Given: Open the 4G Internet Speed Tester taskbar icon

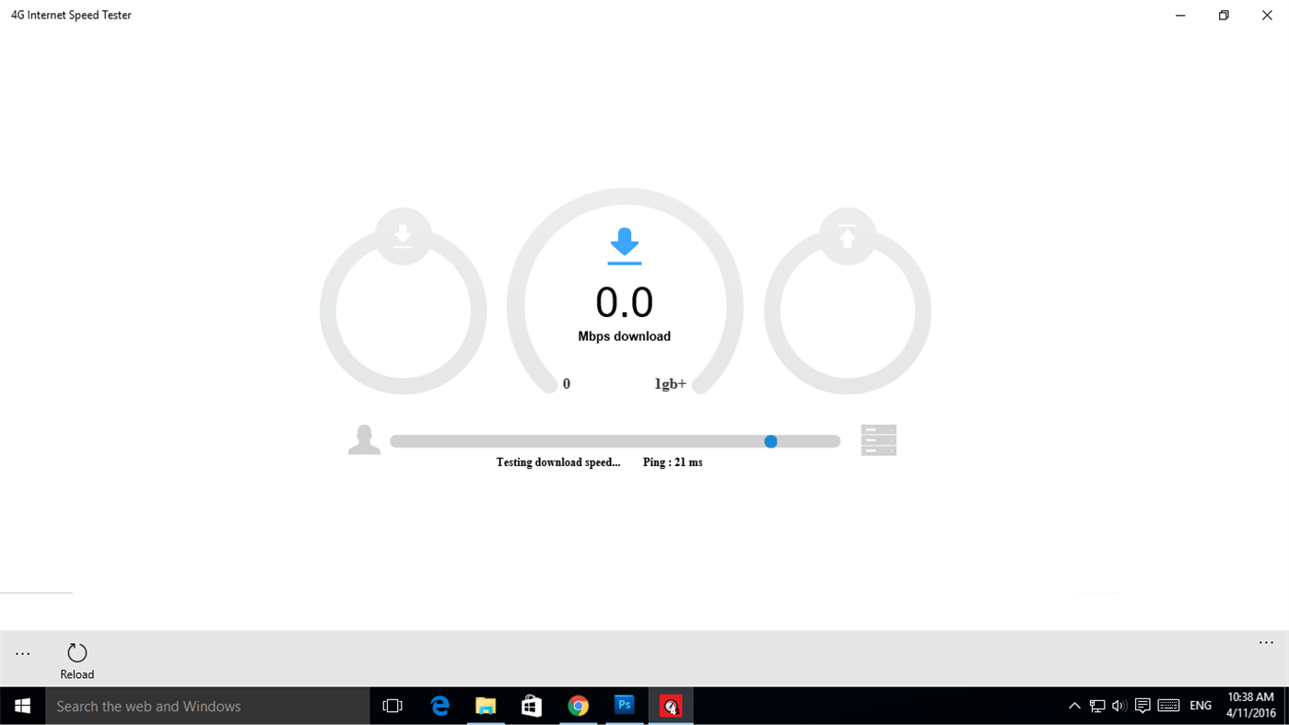Looking at the screenshot, I should 671,705.
